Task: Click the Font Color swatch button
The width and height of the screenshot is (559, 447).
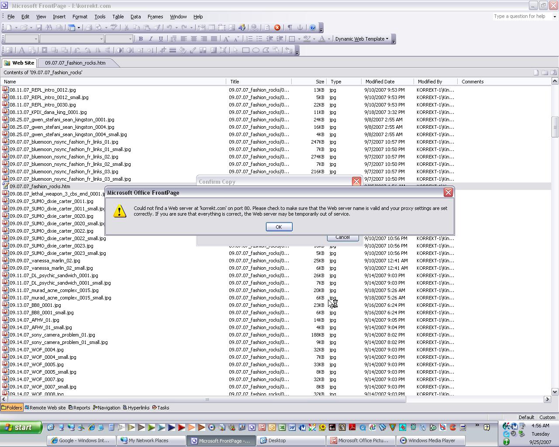Action: click(322, 39)
